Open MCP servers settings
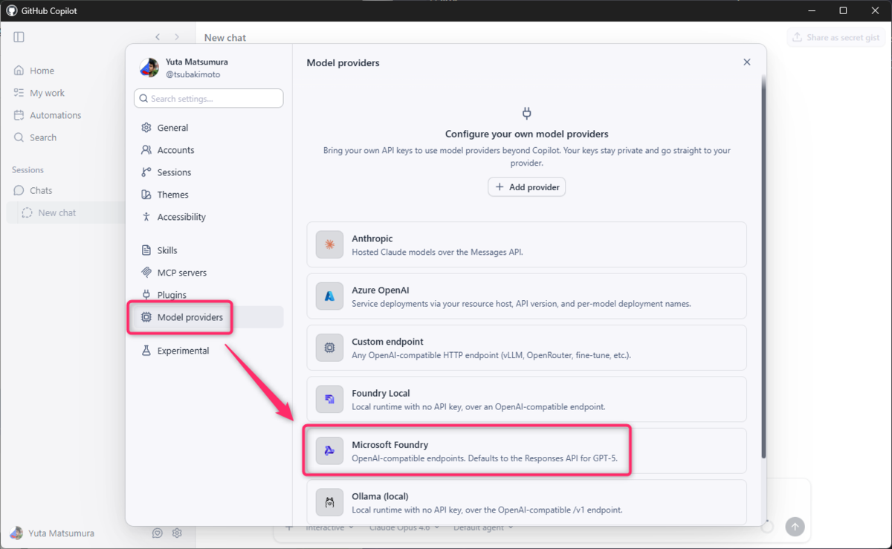 (x=209, y=273)
